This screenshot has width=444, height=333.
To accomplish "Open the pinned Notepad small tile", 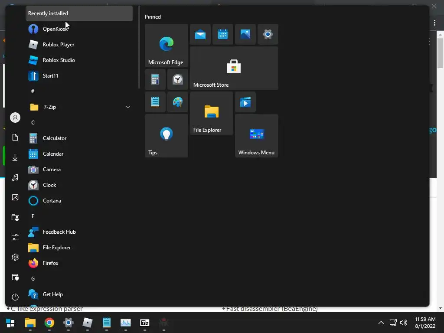I will pyautogui.click(x=155, y=102).
